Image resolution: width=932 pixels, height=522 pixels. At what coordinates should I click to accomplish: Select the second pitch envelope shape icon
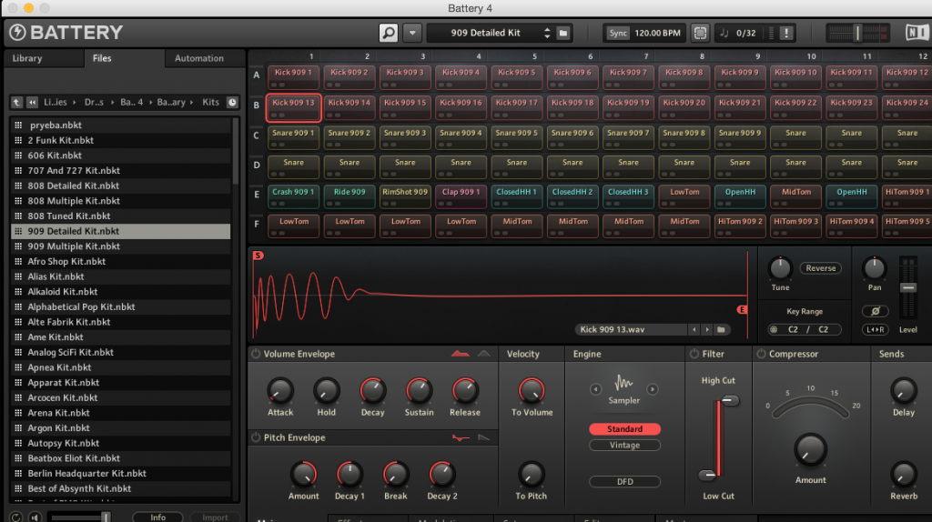[484, 437]
